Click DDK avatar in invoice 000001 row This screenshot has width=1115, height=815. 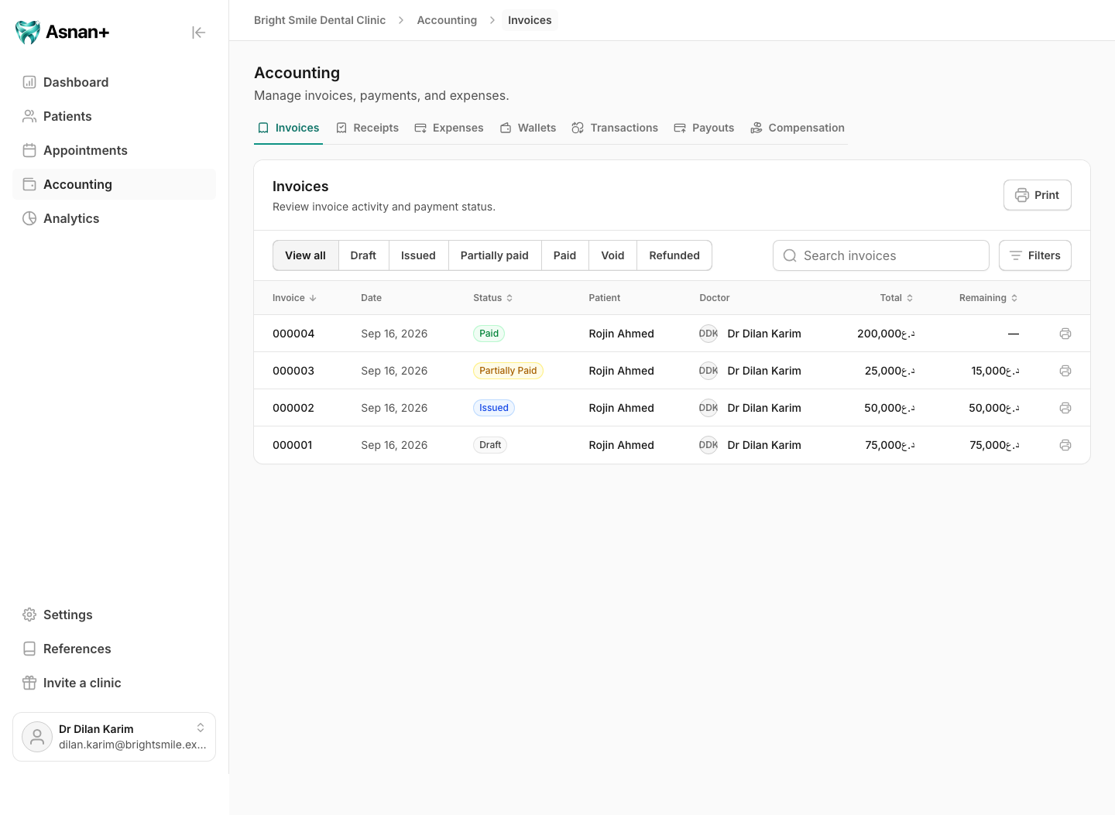click(x=708, y=445)
